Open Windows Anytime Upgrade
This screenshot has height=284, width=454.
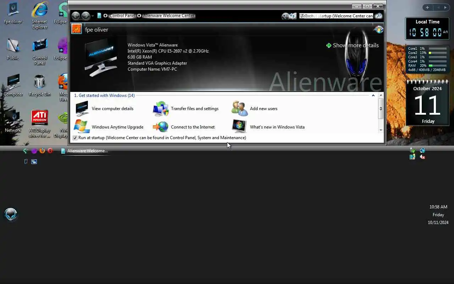[x=109, y=127]
